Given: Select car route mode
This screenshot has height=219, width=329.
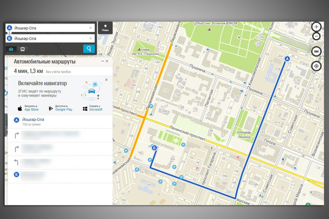Looking at the screenshot, I should (11, 49).
